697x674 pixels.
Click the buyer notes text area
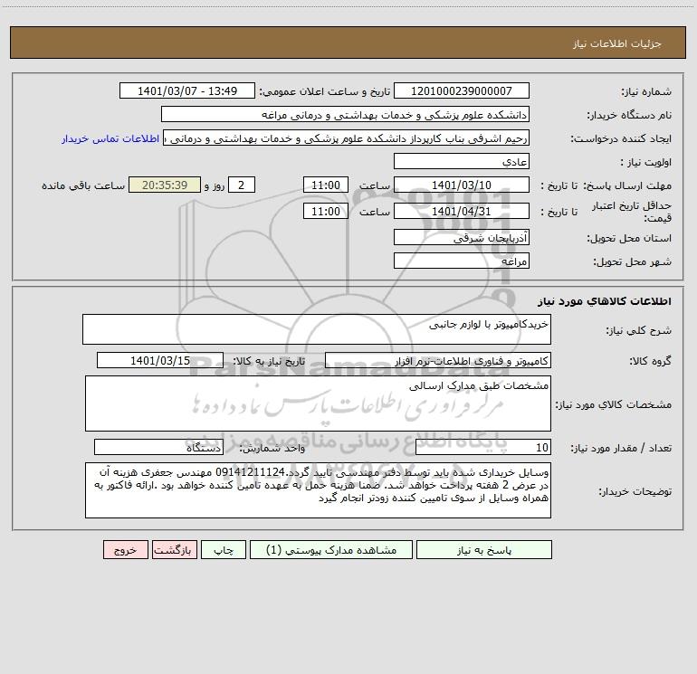(x=318, y=490)
